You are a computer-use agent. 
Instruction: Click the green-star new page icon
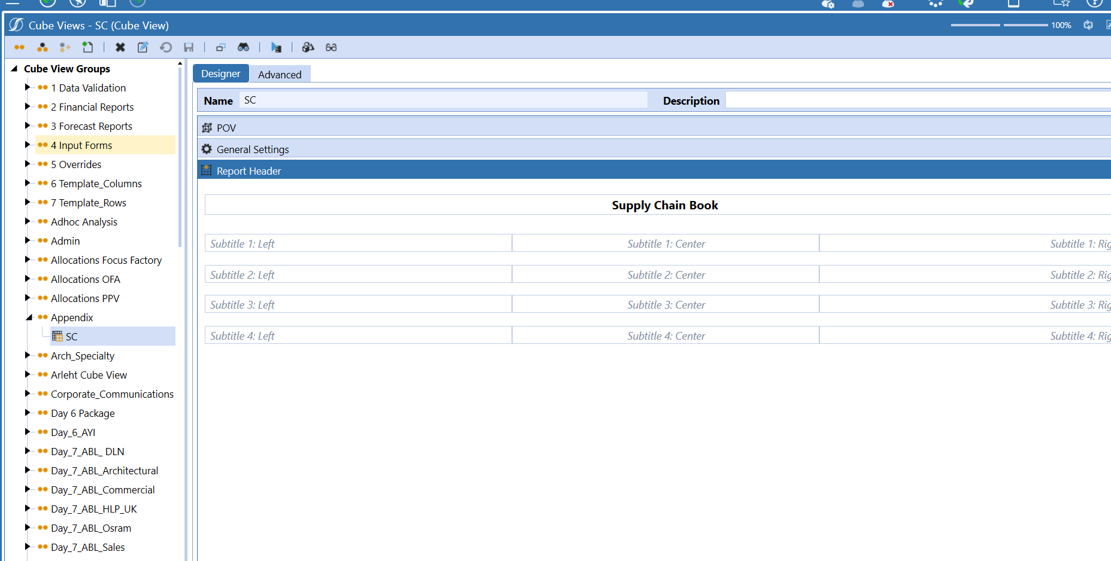click(88, 47)
